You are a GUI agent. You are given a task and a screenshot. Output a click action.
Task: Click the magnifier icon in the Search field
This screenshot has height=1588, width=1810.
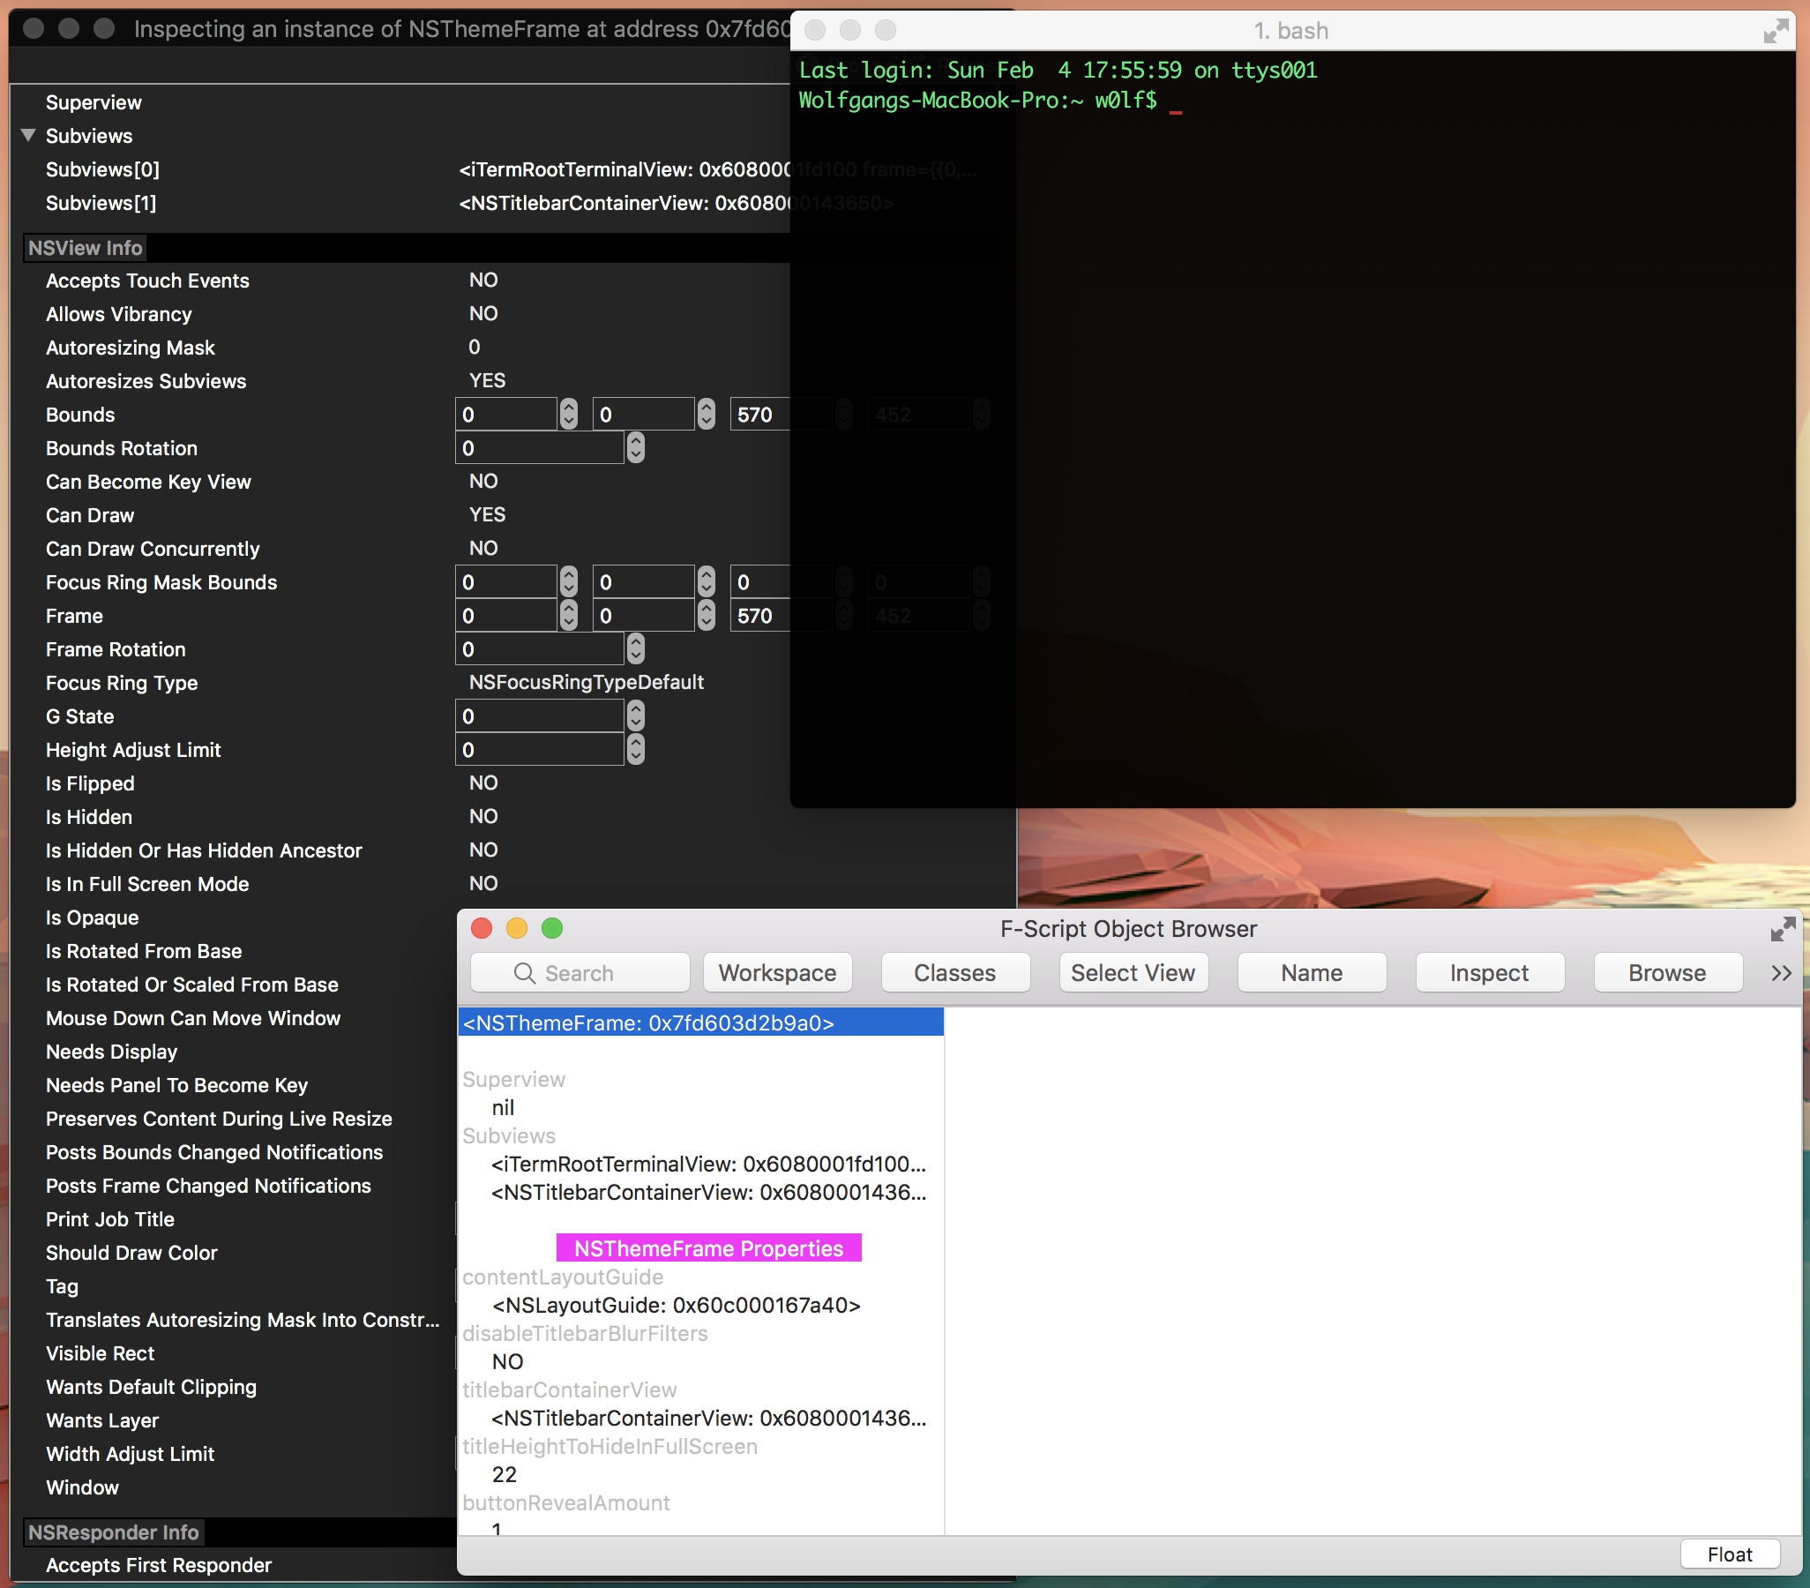524,972
